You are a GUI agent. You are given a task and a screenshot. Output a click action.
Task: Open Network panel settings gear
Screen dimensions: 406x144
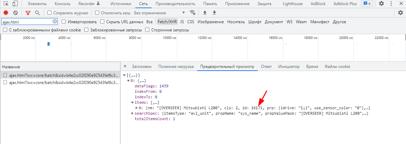400,13
